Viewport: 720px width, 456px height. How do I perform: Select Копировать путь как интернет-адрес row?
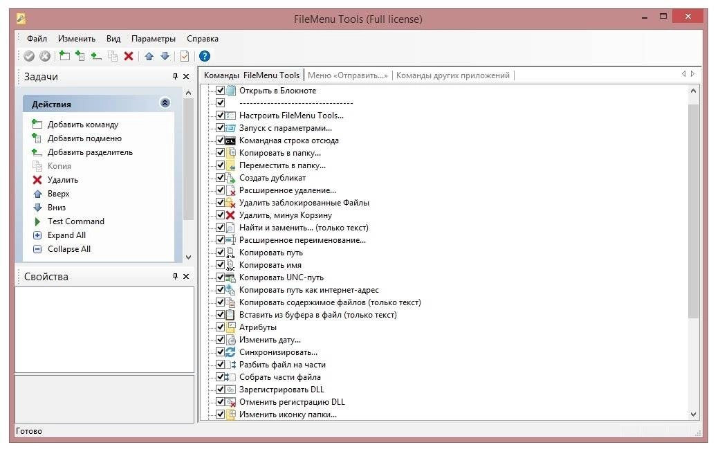[308, 290]
